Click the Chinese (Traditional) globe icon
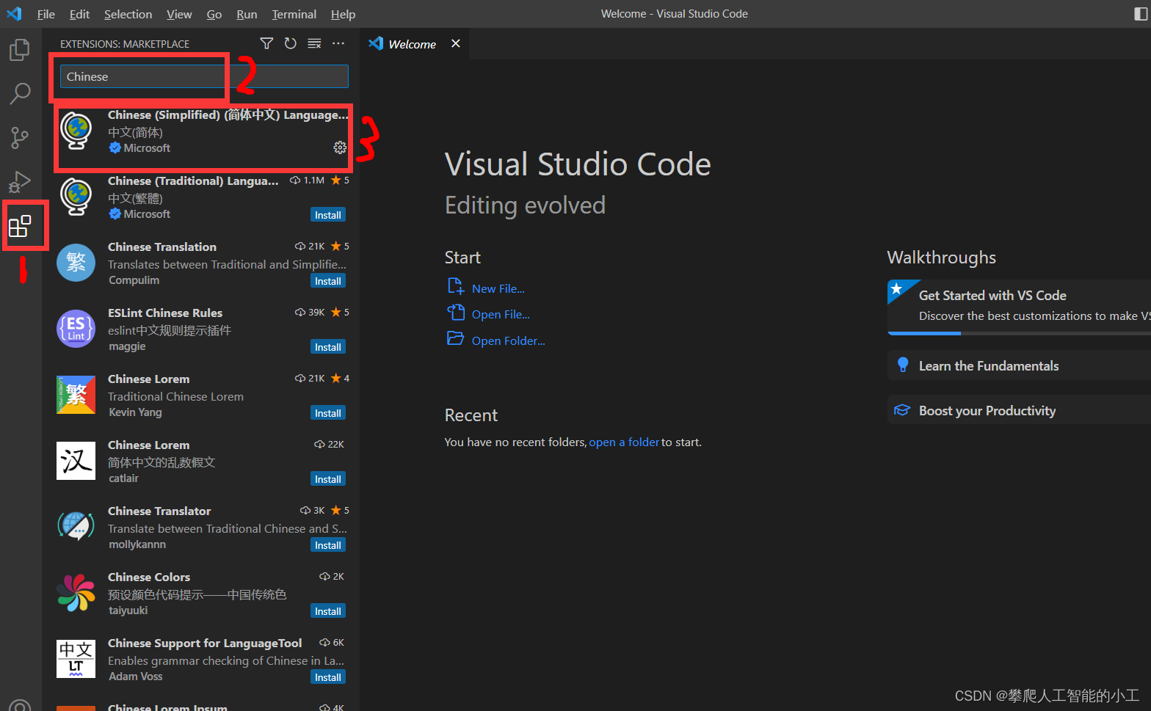Viewport: 1151px width, 711px height. click(x=76, y=197)
